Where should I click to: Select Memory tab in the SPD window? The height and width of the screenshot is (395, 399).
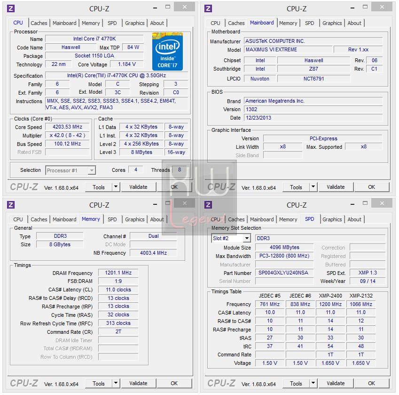pos(288,219)
